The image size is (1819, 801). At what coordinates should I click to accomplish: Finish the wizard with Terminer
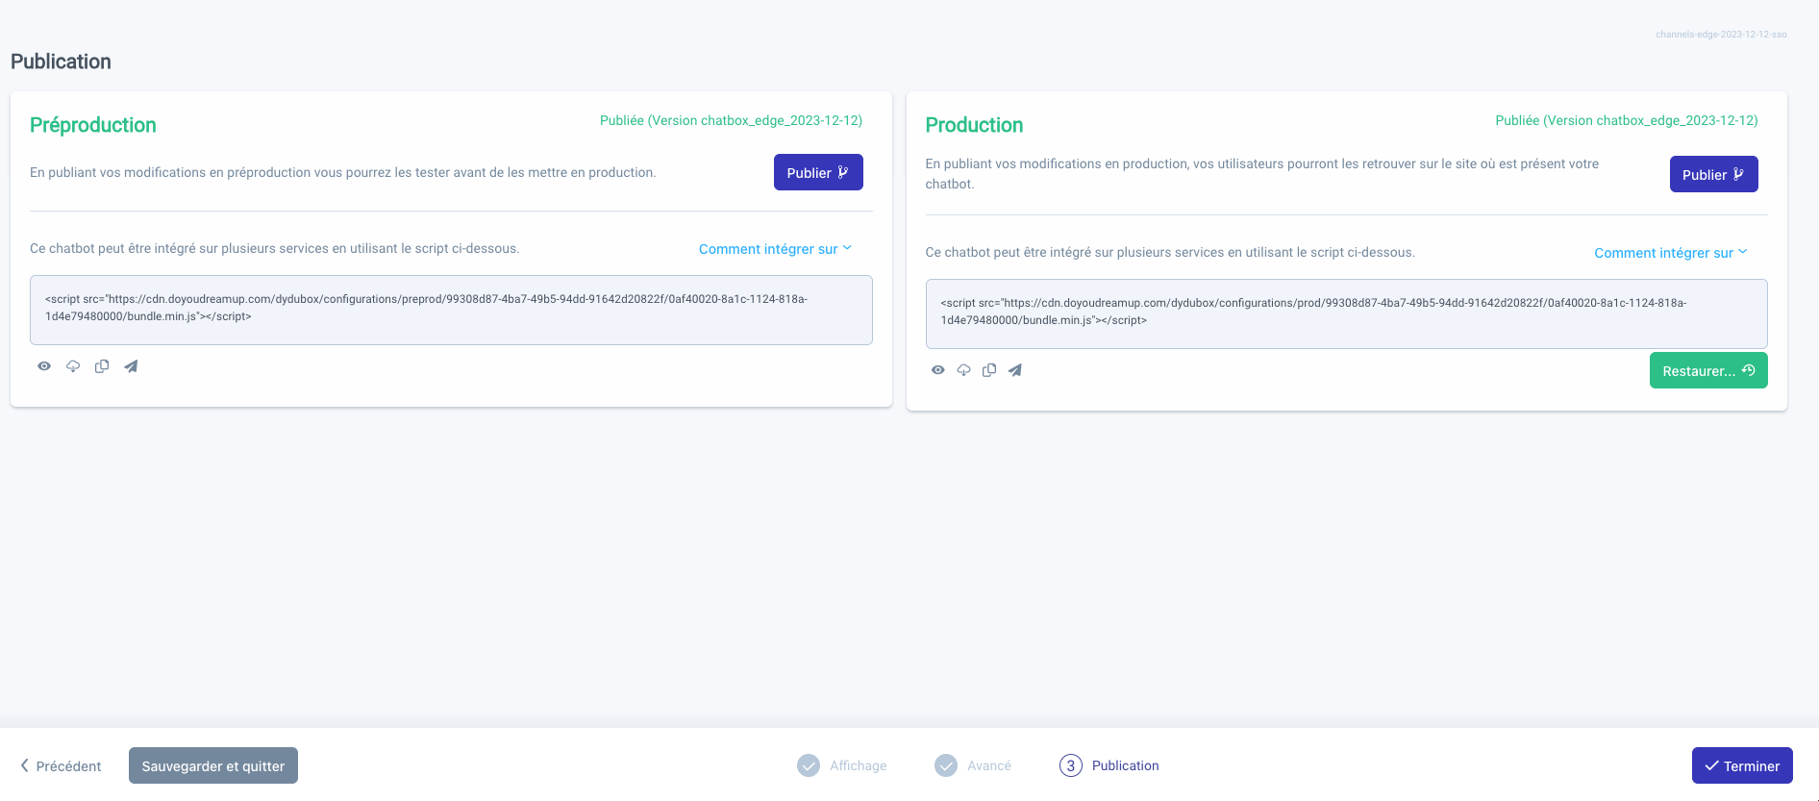tap(1742, 765)
